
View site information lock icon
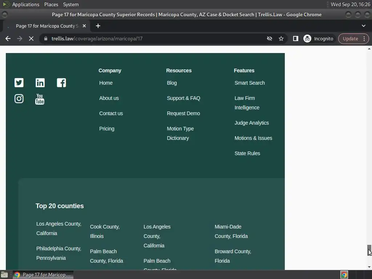pos(46,39)
